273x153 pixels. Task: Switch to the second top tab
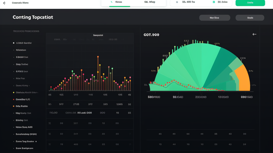[149, 2]
